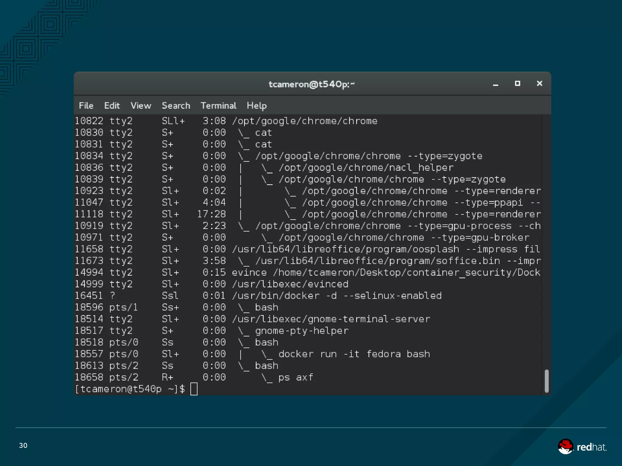Click the slide number 30
622x466 pixels.
[x=23, y=445]
